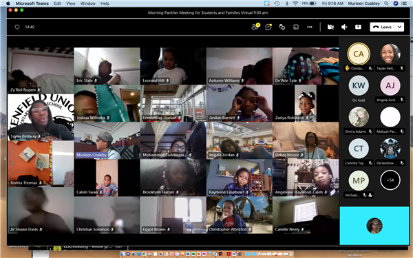The width and height of the screenshot is (413, 258).
Task: Click the share content icon
Action: point(358,27)
